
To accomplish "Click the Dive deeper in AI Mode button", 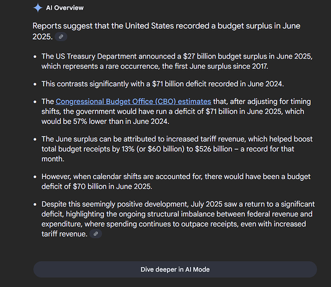I will point(175,269).
